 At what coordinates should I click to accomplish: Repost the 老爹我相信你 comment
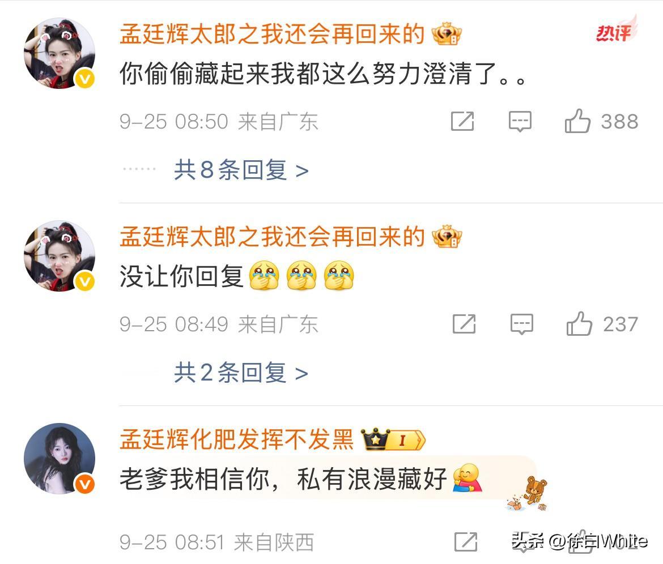466,542
